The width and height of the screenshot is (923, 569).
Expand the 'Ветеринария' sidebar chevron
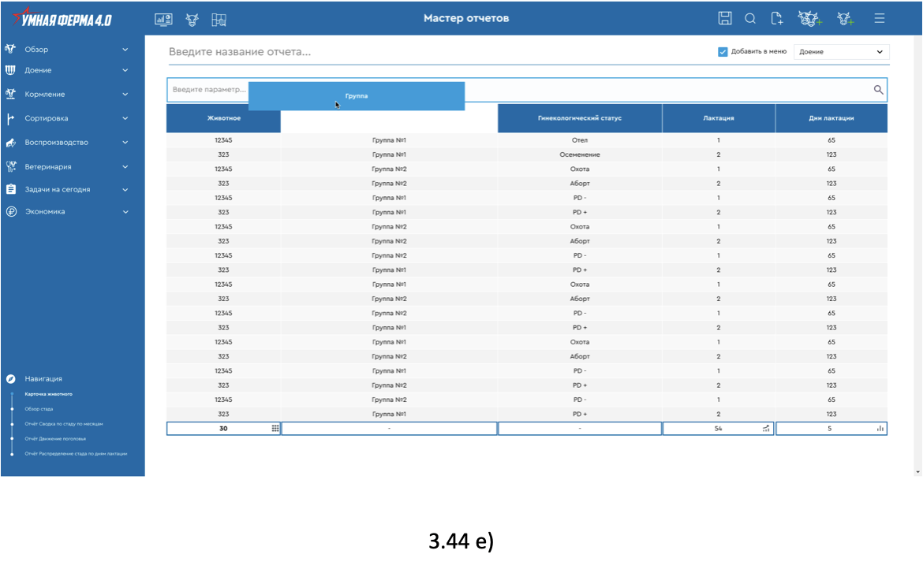(125, 167)
